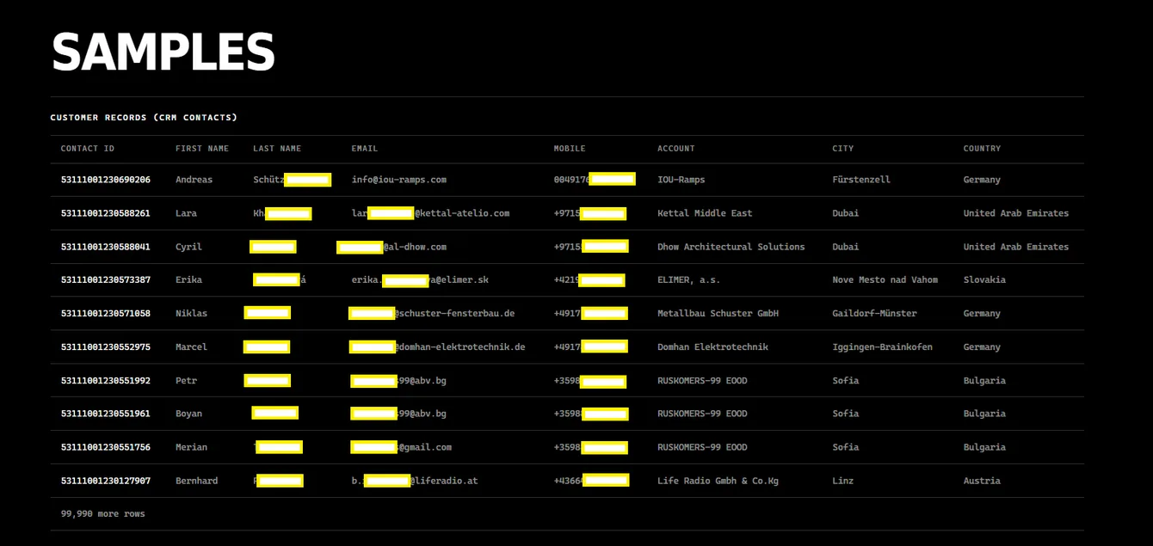Viewport: 1153px width, 546px height.
Task: Click first name Erika
Action: click(188, 280)
